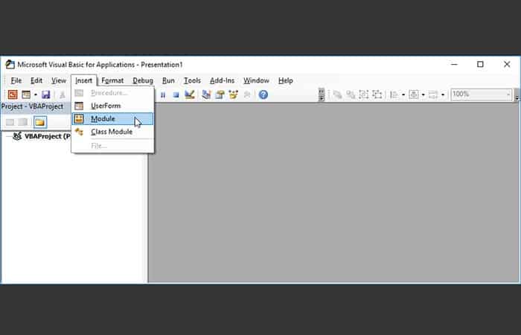Click the Group controls toolbar icon
This screenshot has width=521, height=335.
point(364,95)
